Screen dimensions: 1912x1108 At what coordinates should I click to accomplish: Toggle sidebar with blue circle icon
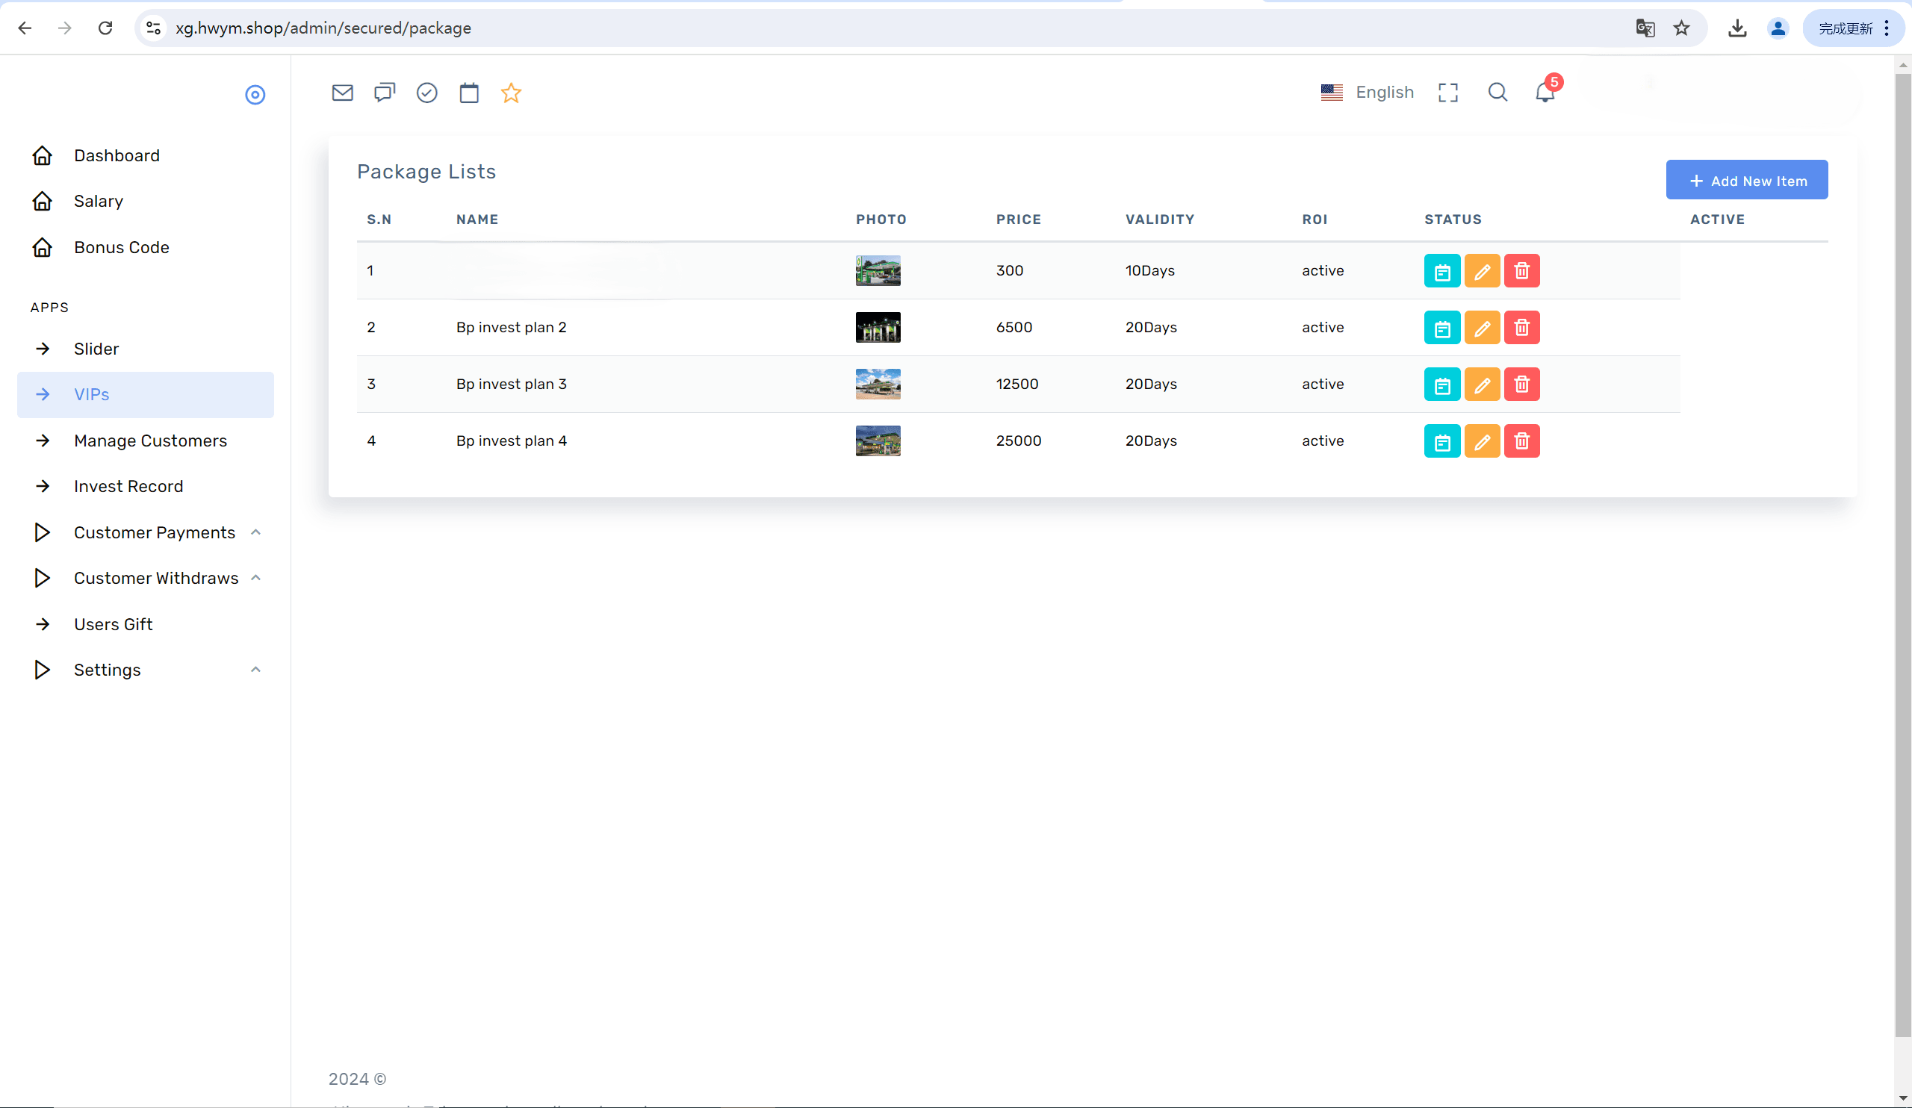click(255, 95)
